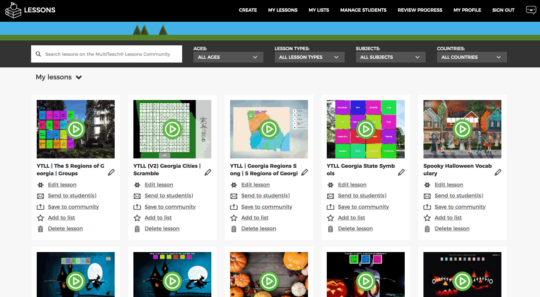This screenshot has height=297, width=540.
Task: Open Review Progress page
Action: coord(420,10)
